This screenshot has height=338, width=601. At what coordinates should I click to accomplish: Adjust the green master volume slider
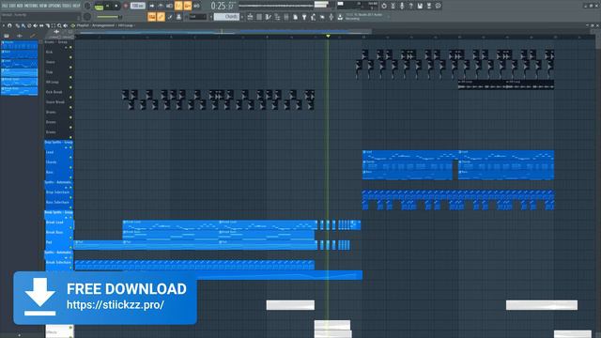pos(110,17)
